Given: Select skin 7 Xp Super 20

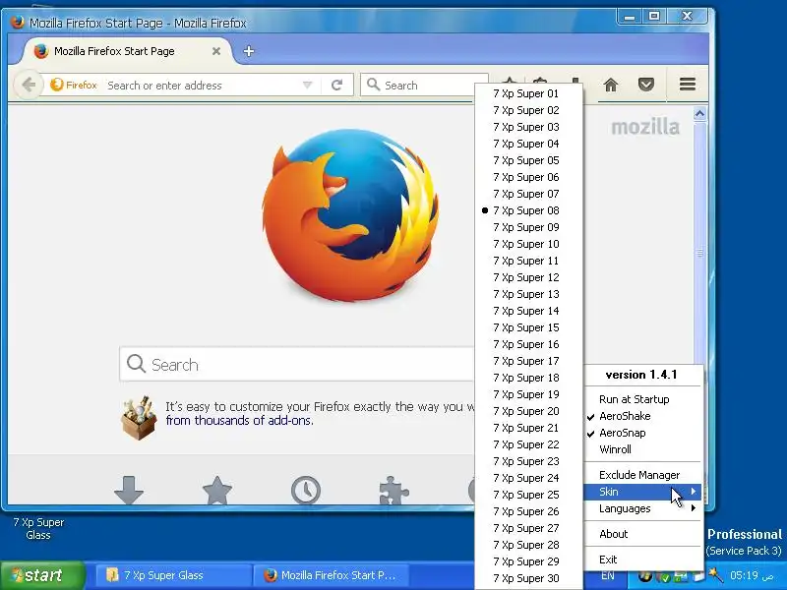Looking at the screenshot, I should [x=528, y=411].
